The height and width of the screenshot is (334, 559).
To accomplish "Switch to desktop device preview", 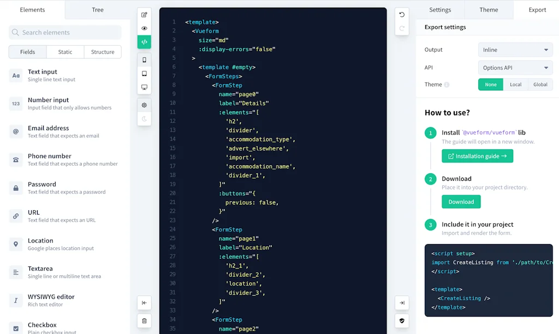I will tap(144, 87).
